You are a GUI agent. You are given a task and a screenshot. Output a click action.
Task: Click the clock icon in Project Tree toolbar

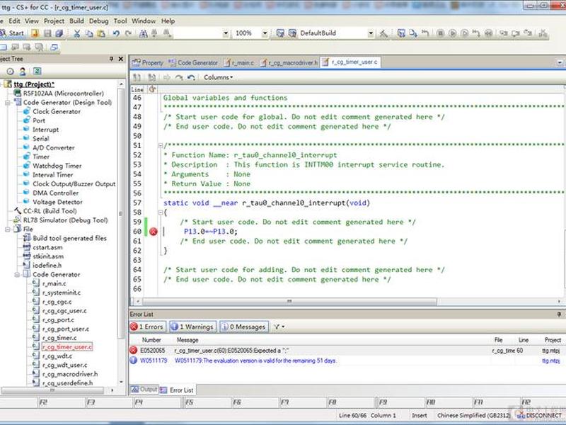coord(10,72)
